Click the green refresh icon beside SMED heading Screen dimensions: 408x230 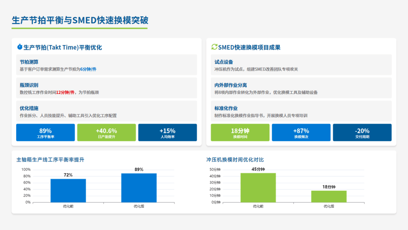click(x=214, y=47)
